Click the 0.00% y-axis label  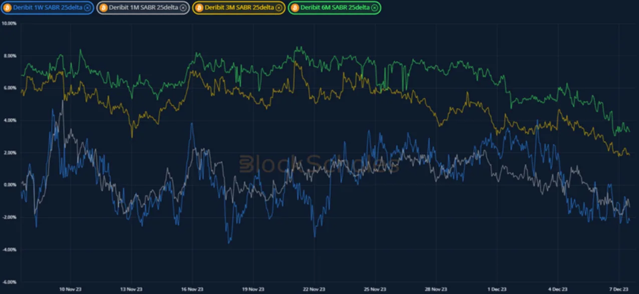pyautogui.click(x=11, y=185)
